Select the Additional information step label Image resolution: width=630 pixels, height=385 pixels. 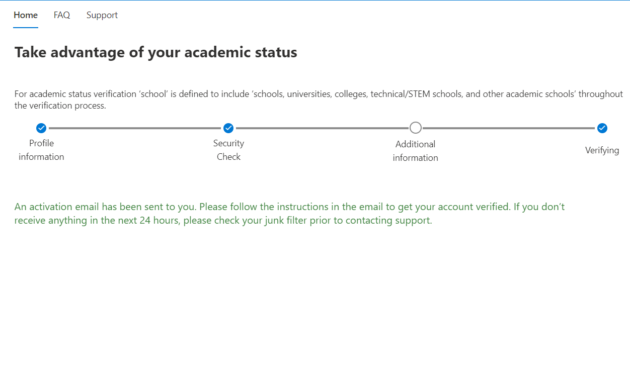(416, 151)
